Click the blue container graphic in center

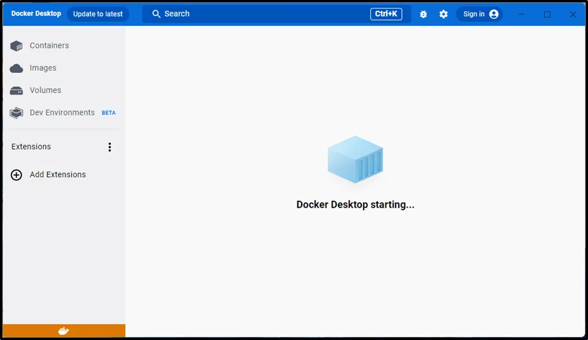355,159
